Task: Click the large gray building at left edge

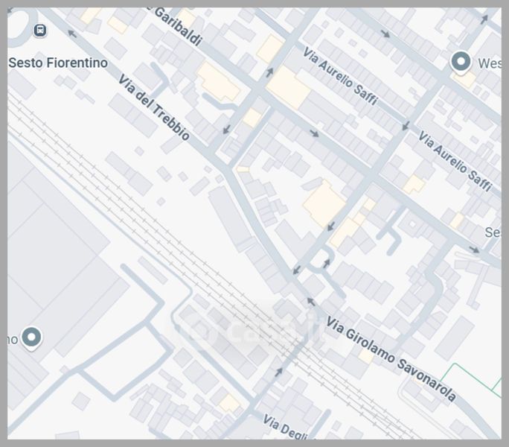Action: [x=52, y=246]
